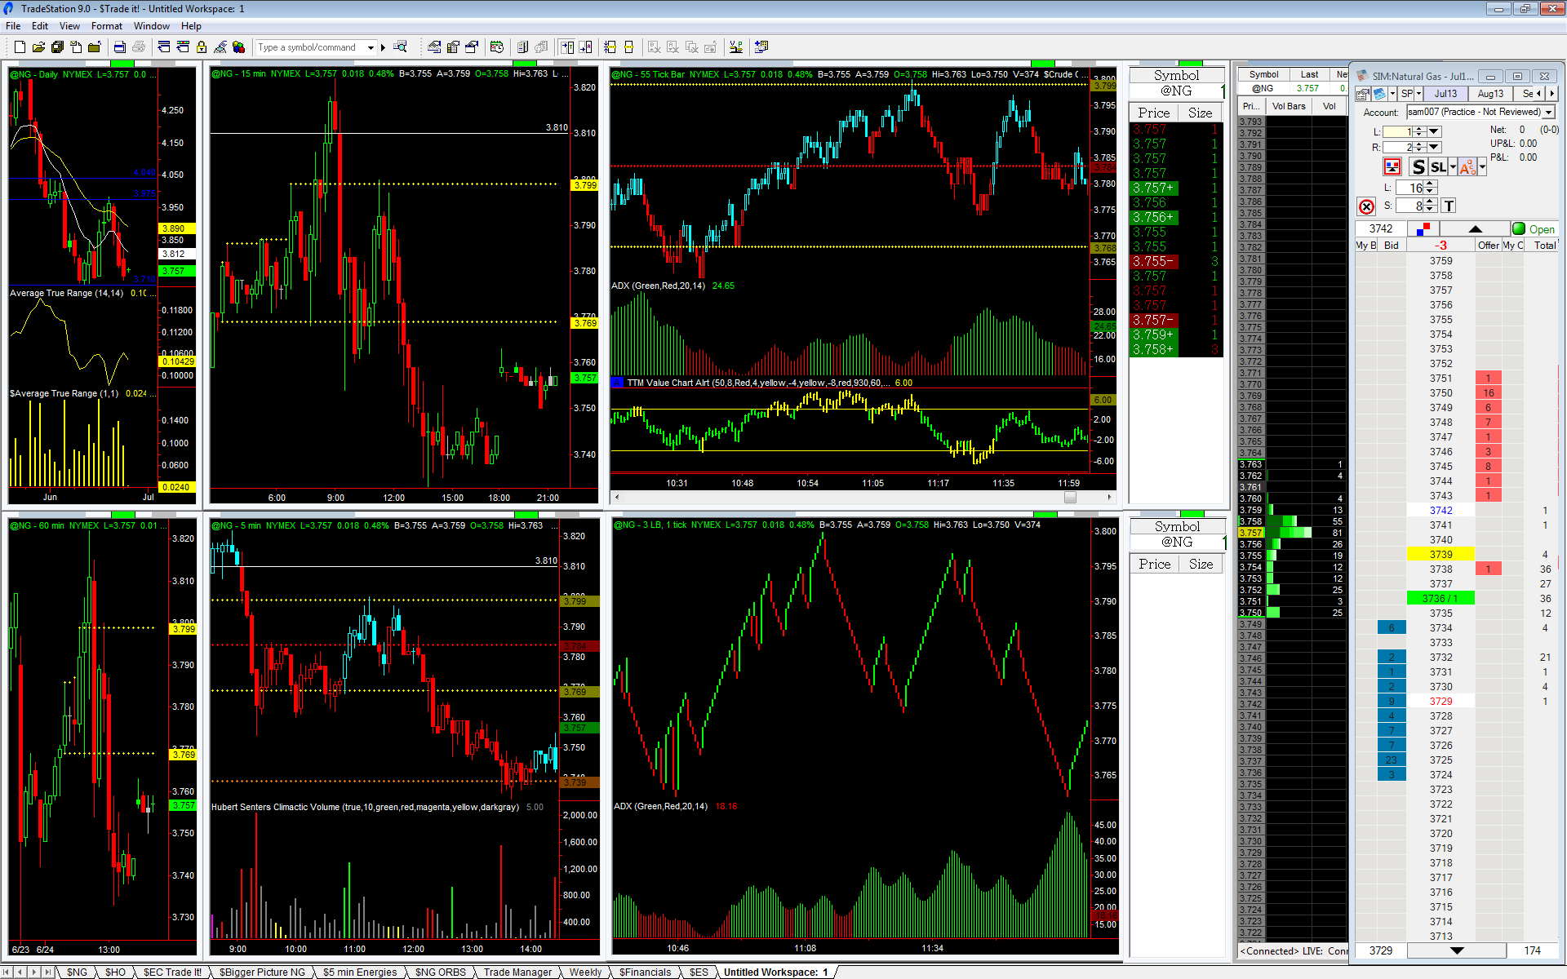Click the Open Workspace folder icon
Screen dimensions: 1567x979
pyautogui.click(x=38, y=47)
